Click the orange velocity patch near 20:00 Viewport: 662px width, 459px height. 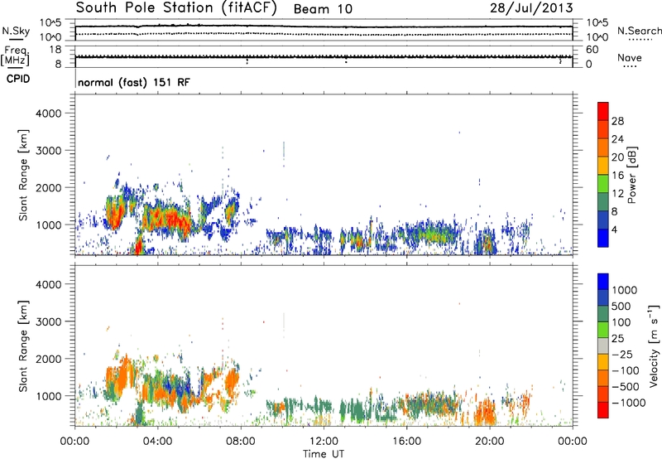(x=486, y=411)
